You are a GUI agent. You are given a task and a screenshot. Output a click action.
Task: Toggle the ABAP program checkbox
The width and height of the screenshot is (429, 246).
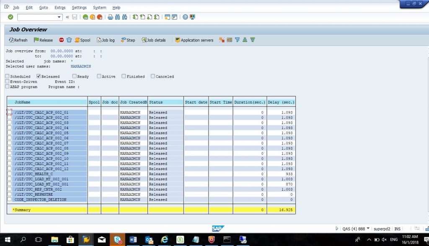pyautogui.click(x=7, y=86)
